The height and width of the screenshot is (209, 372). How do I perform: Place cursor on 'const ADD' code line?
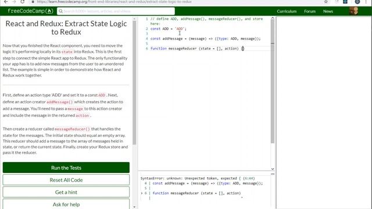[x=169, y=28]
